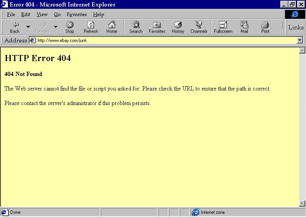Restore down the Internet Explorer window
The image size is (306, 218).
(292, 4)
